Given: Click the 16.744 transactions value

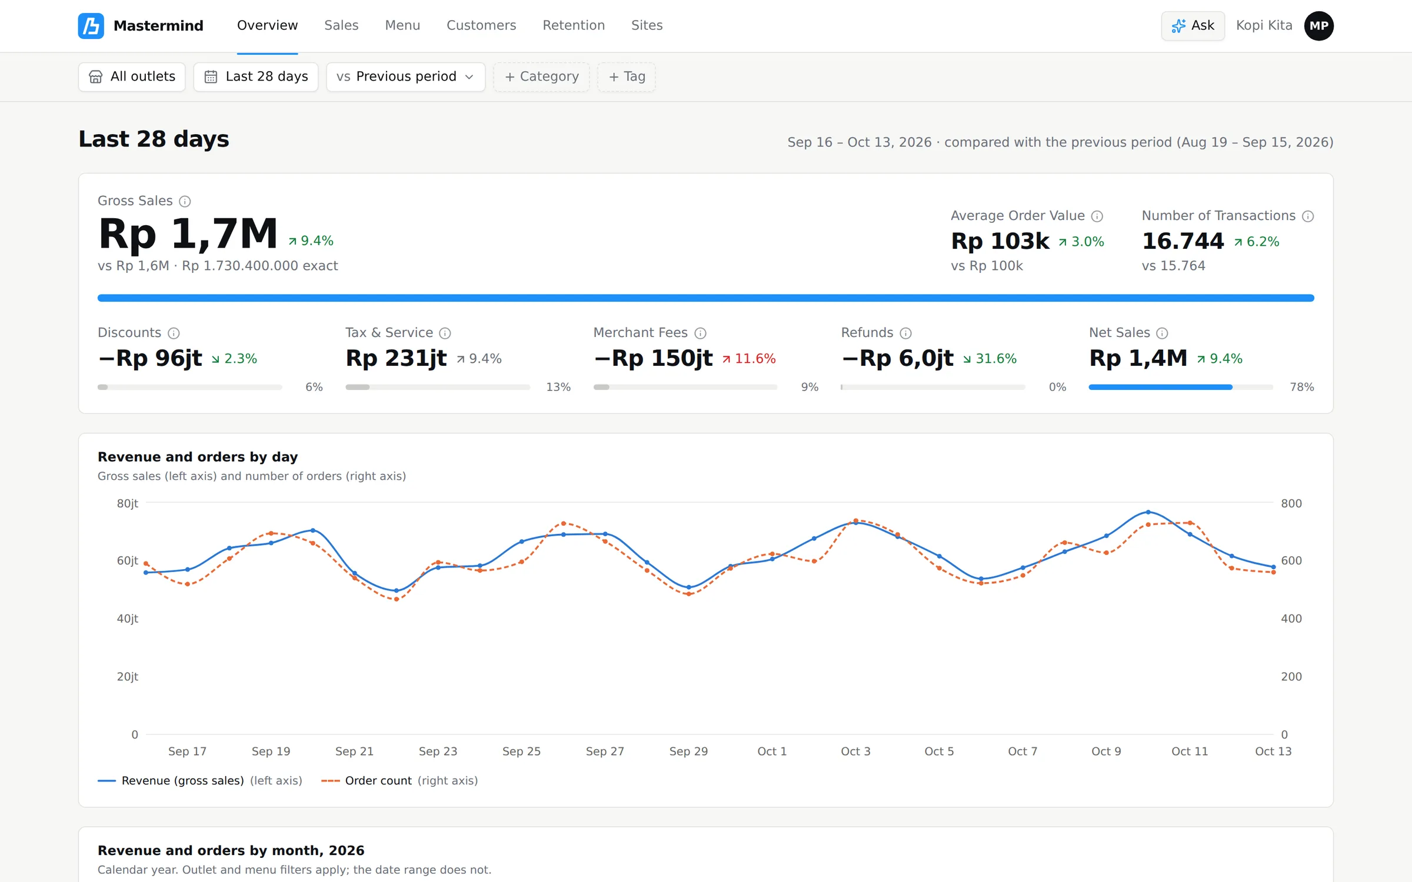Looking at the screenshot, I should (x=1183, y=241).
